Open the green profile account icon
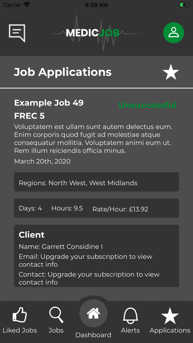The image size is (193, 343). click(173, 33)
